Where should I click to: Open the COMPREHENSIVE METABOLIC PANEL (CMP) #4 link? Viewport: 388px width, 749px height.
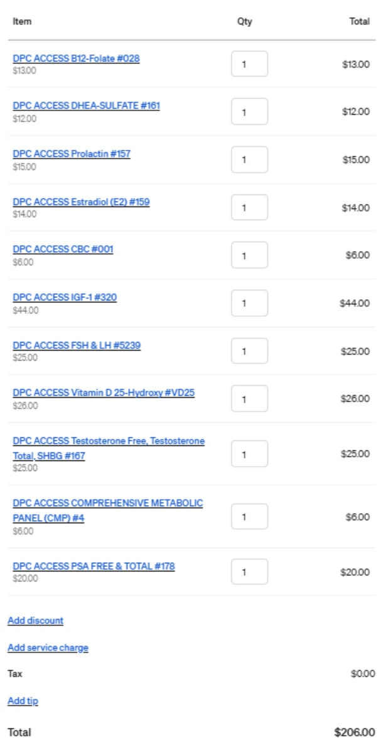108,510
